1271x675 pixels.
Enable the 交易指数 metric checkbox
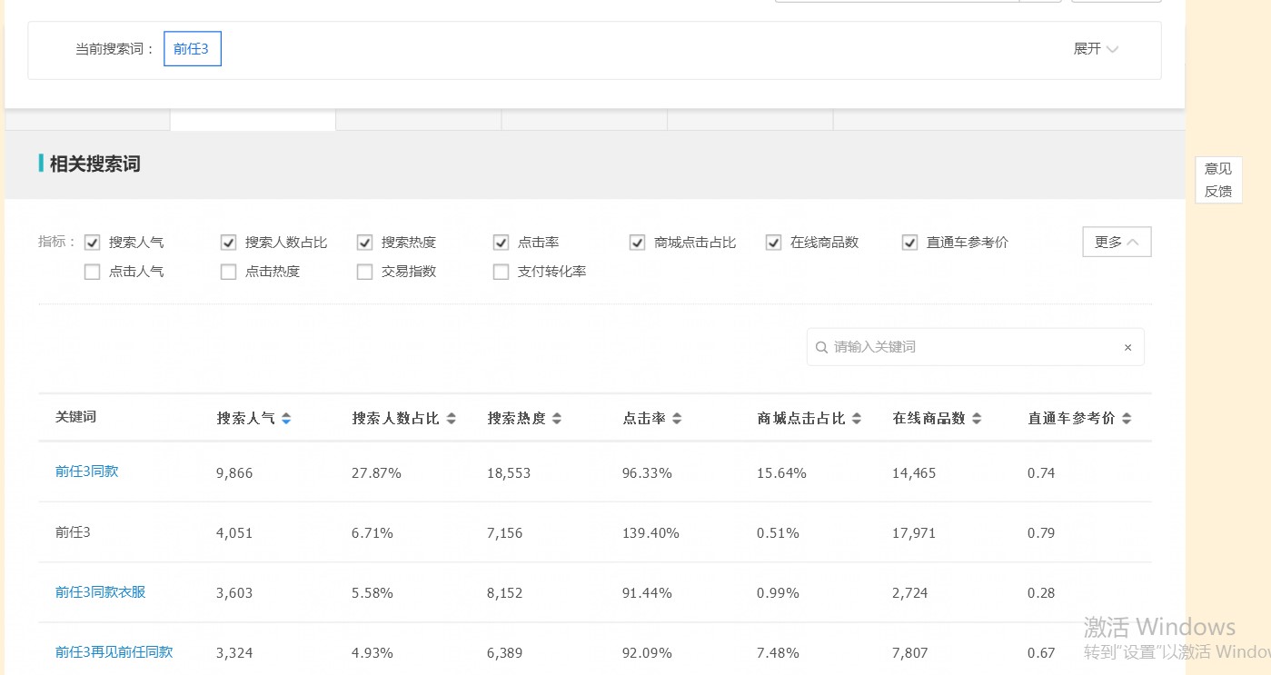[x=364, y=272]
